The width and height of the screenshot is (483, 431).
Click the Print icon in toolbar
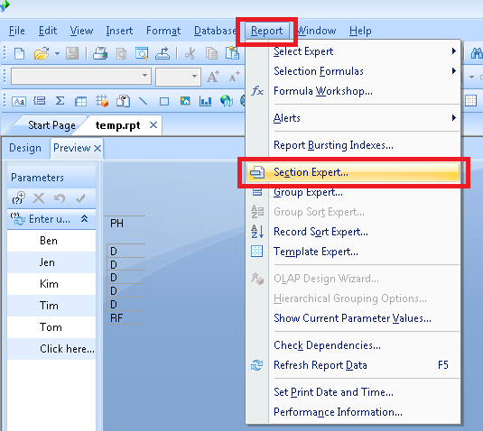click(100, 53)
